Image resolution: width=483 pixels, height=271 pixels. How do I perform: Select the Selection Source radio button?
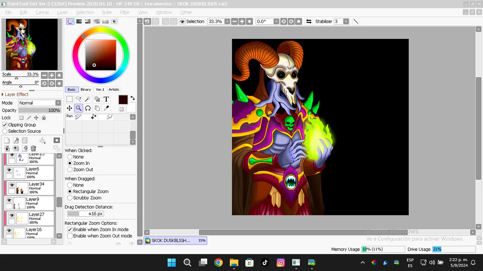coord(5,131)
